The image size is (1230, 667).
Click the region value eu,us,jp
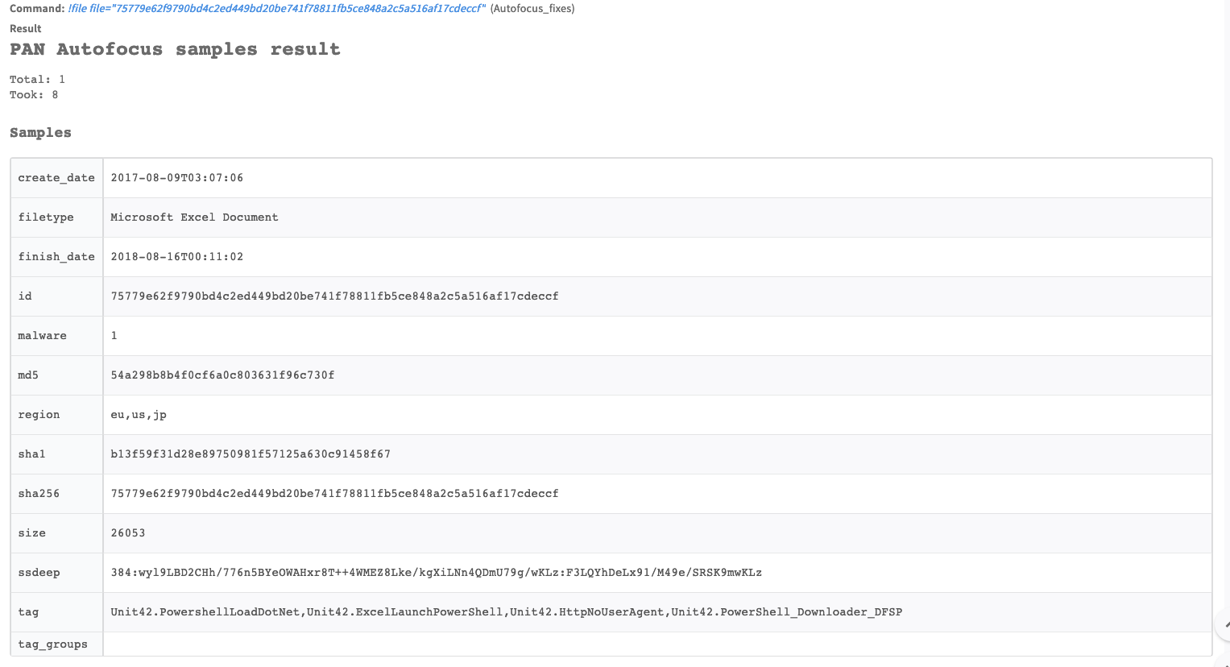[139, 415]
